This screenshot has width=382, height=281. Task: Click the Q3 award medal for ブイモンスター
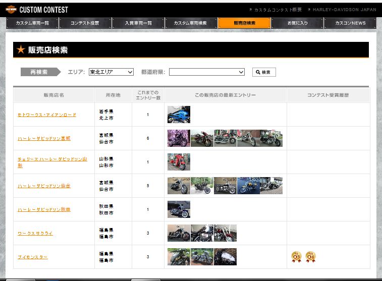[x=296, y=257]
